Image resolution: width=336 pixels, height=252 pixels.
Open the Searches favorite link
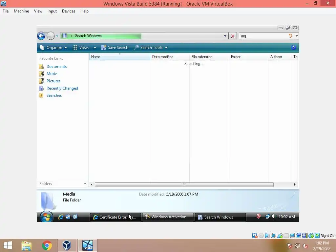(54, 95)
